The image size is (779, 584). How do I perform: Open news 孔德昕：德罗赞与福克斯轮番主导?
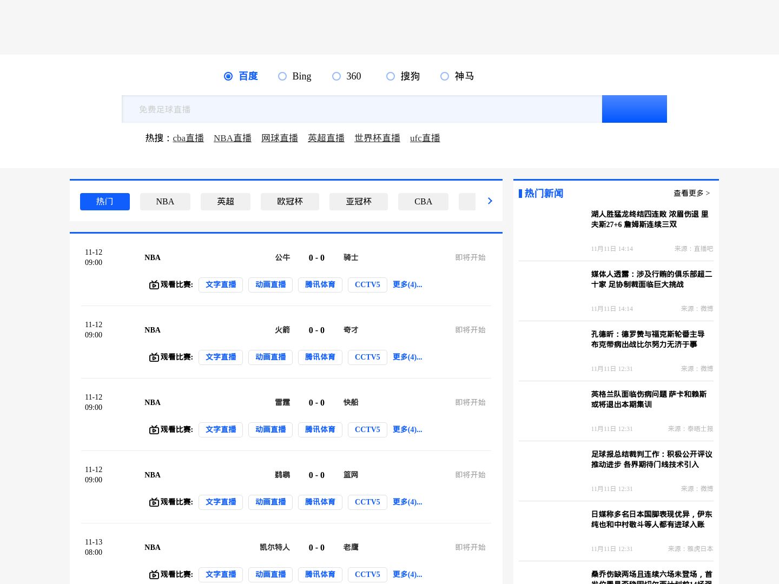[648, 339]
